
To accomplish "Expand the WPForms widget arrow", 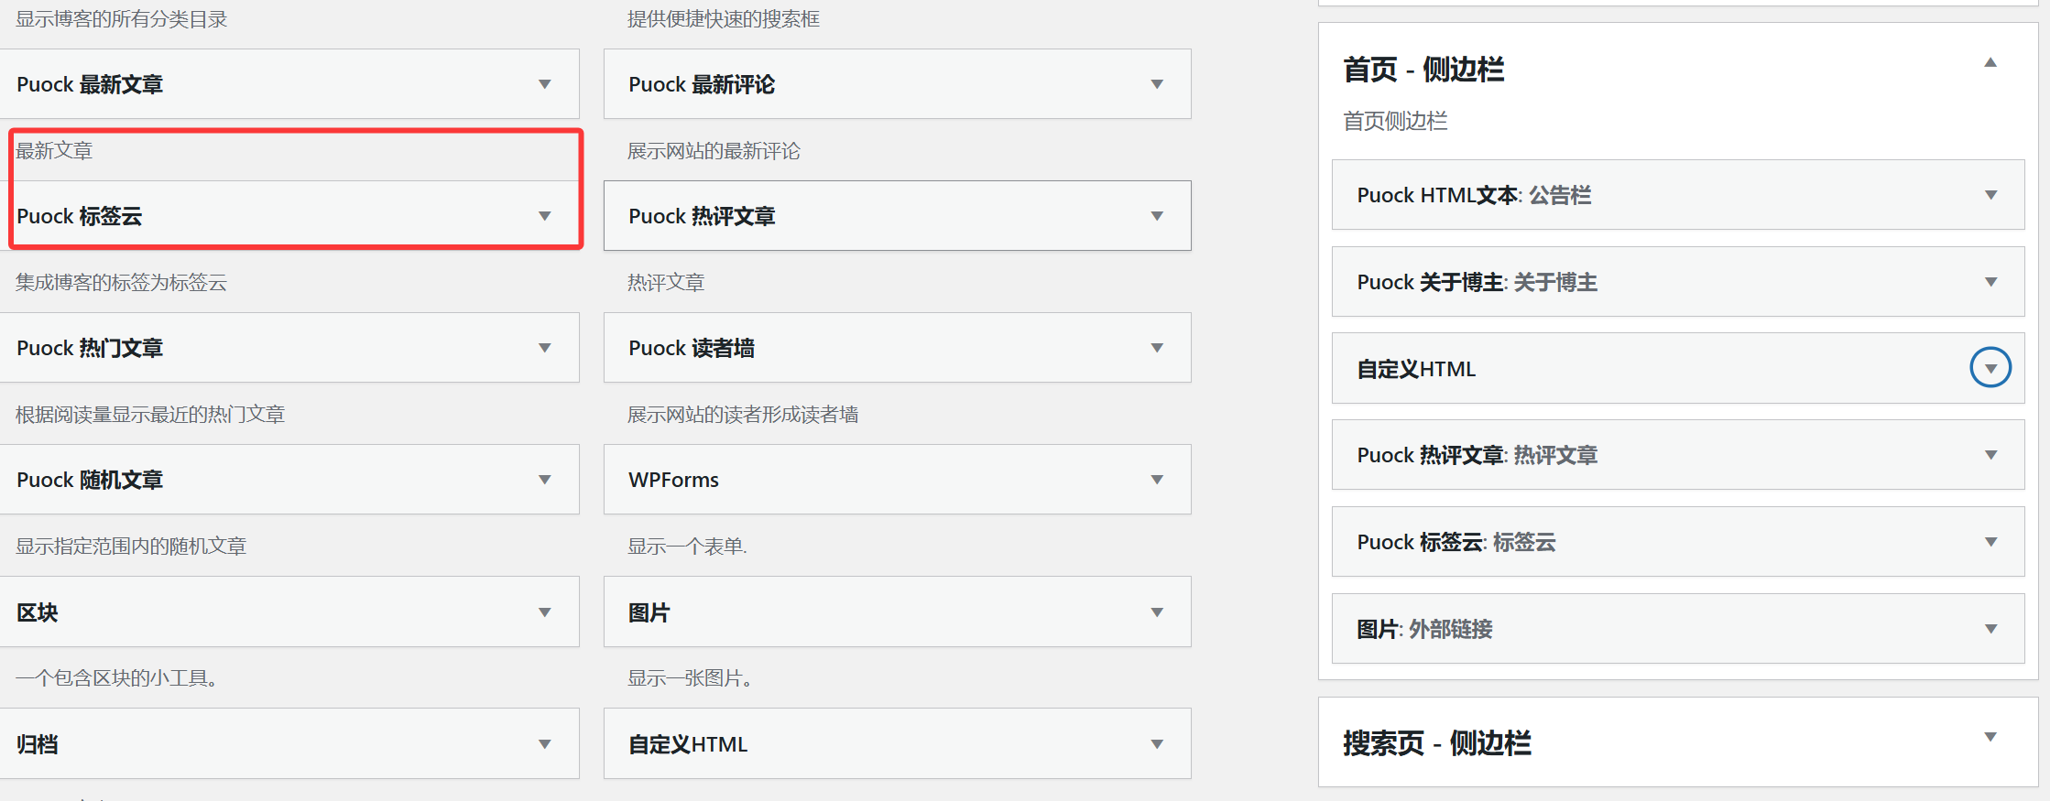I will (1157, 480).
